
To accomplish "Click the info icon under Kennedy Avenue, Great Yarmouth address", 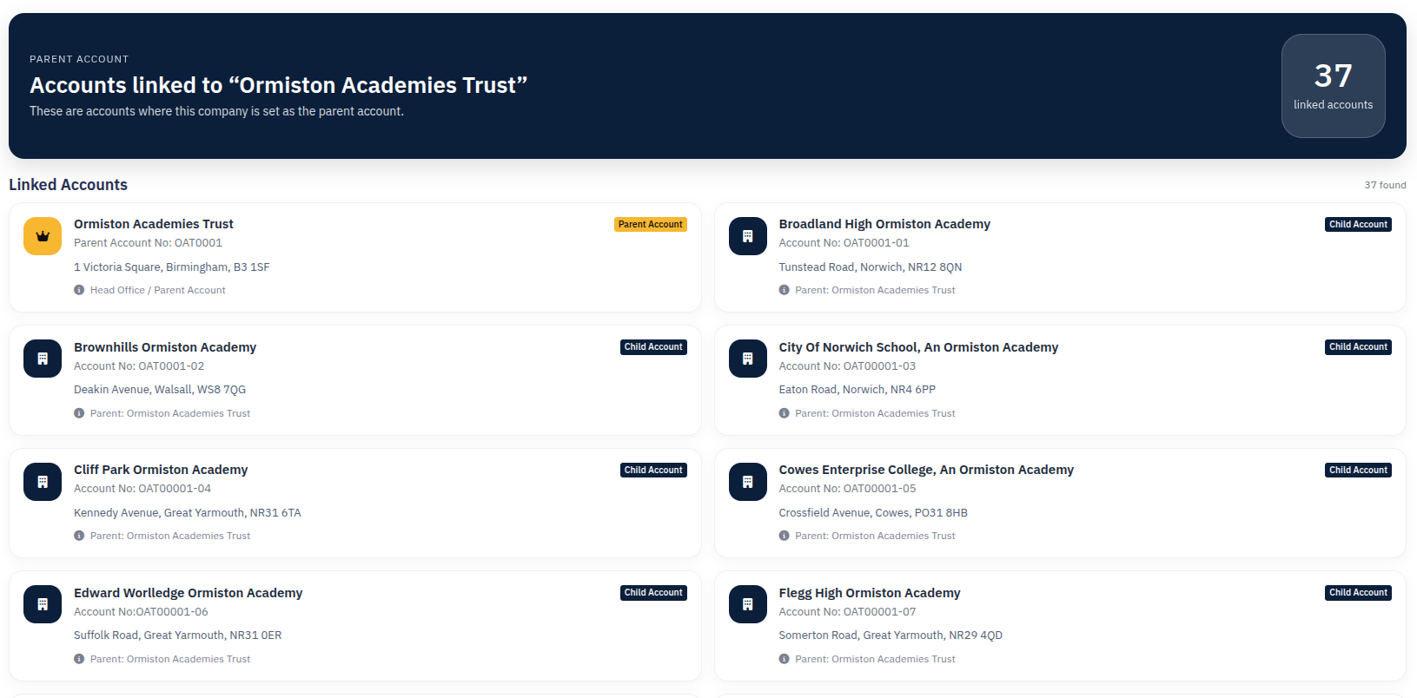I will (79, 536).
